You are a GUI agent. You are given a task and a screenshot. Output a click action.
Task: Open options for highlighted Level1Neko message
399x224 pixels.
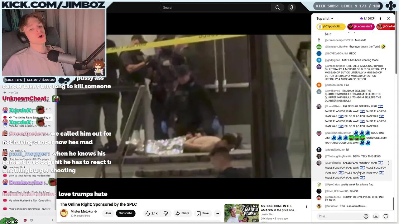(389, 163)
